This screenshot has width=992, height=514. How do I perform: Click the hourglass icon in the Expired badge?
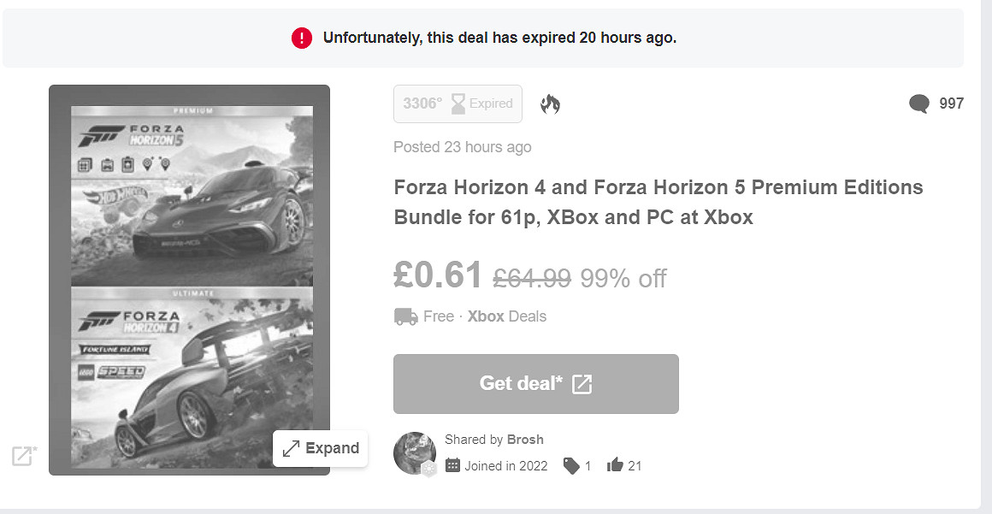[458, 103]
